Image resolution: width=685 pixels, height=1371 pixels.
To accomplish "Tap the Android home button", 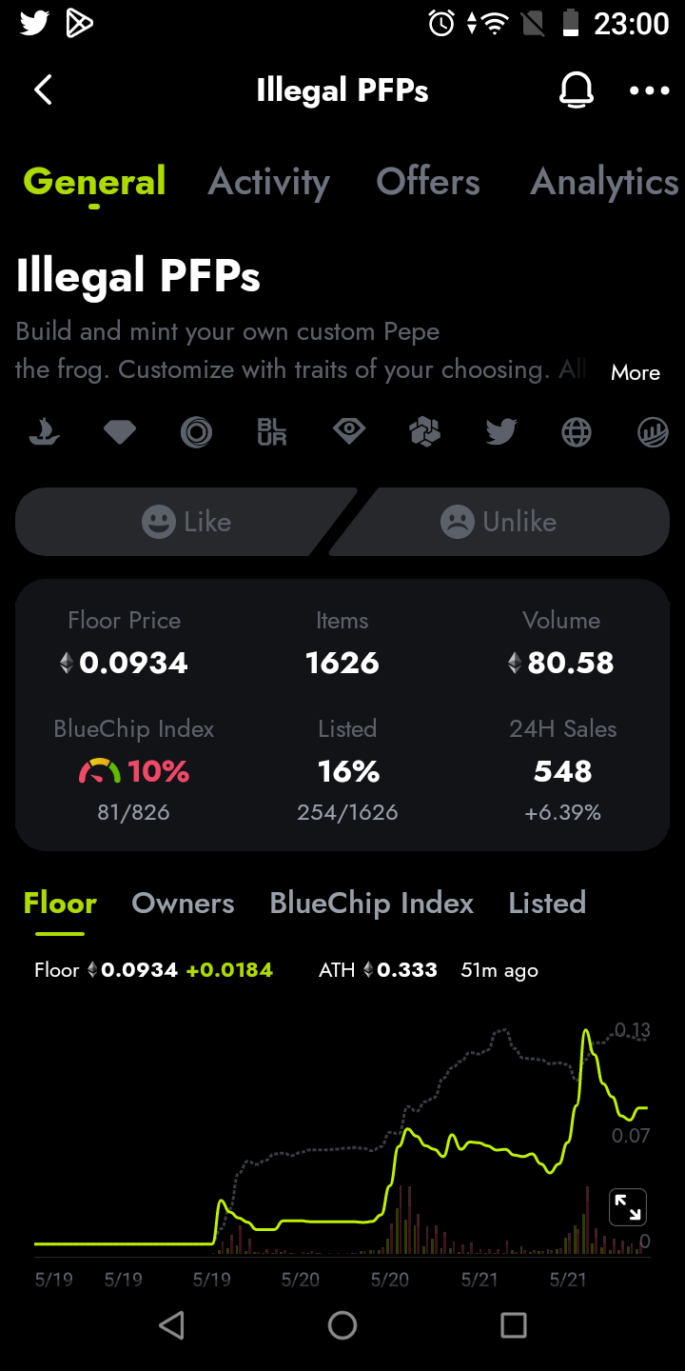I will click(x=342, y=1324).
